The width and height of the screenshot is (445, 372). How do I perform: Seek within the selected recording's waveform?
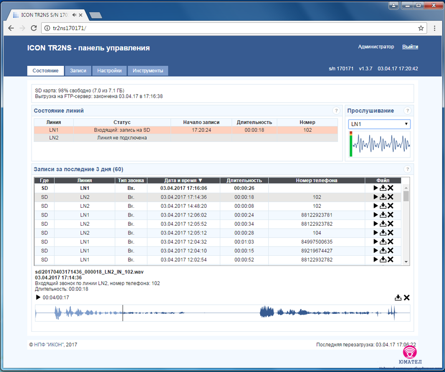point(222,313)
